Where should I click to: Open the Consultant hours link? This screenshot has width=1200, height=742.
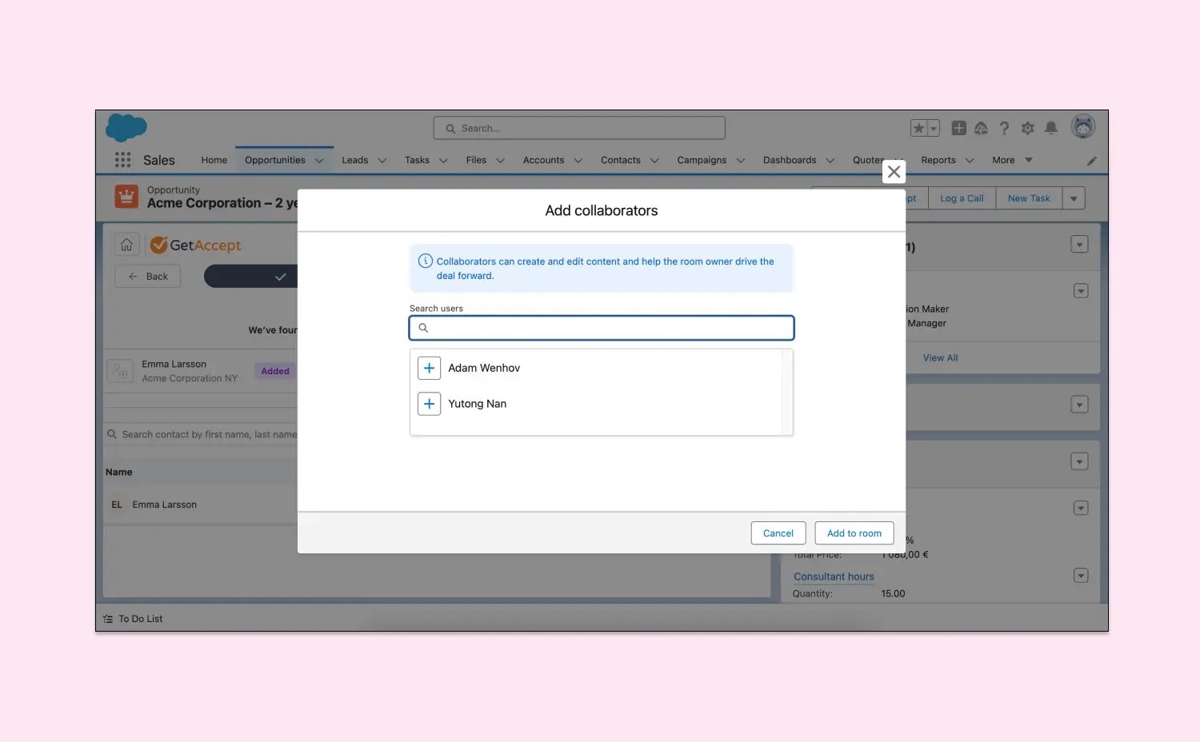coord(834,576)
